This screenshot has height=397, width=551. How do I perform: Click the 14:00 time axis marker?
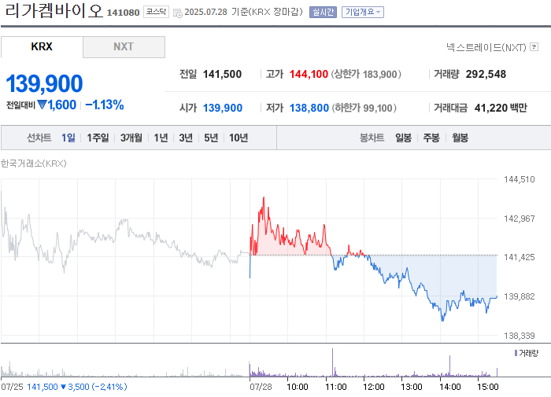click(x=449, y=387)
